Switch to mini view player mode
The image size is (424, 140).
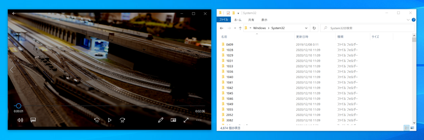coord(173,120)
